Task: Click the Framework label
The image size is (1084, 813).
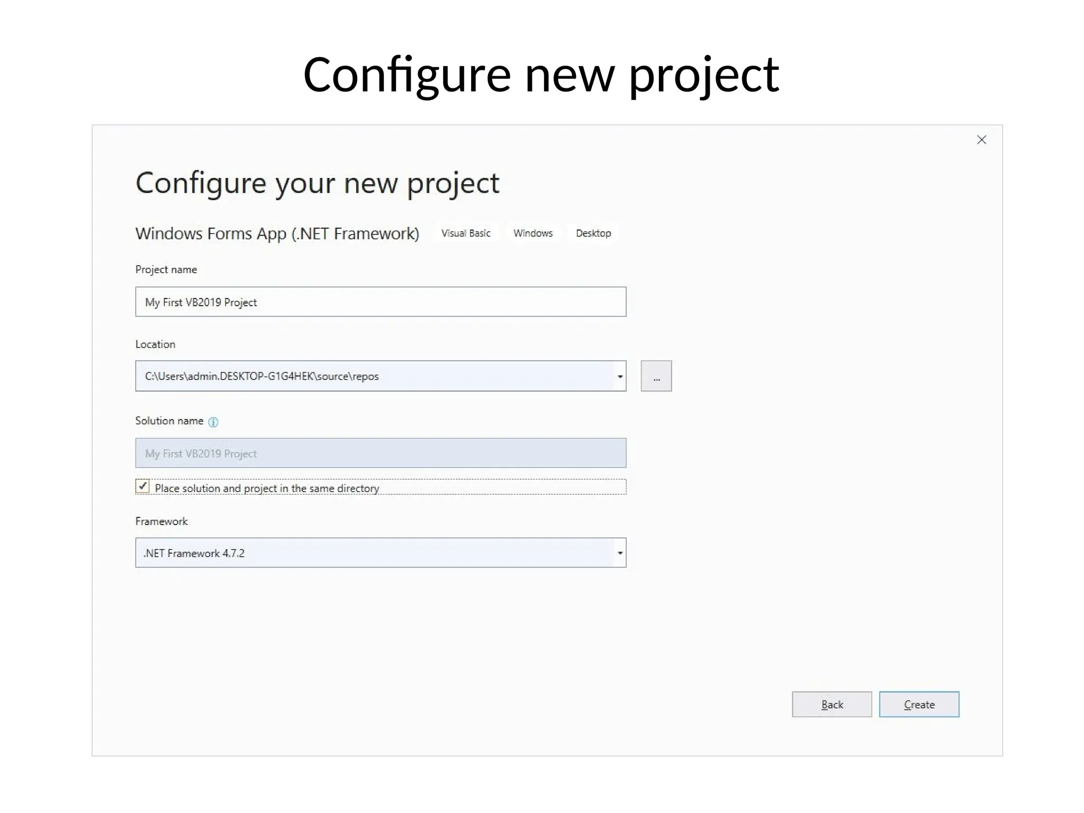Action: (x=161, y=521)
